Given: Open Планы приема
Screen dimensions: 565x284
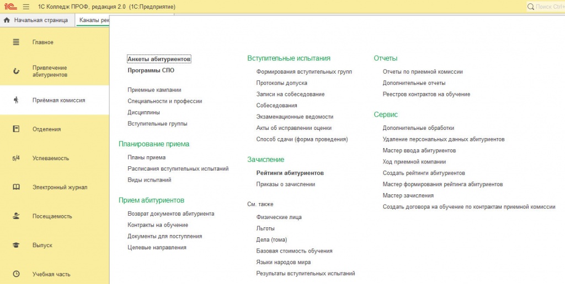Looking at the screenshot, I should (x=146, y=157).
